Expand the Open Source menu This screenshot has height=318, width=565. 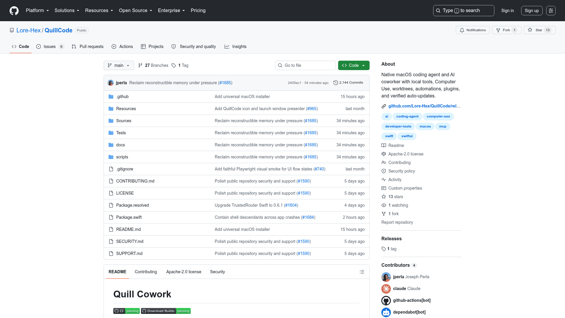[x=136, y=11]
